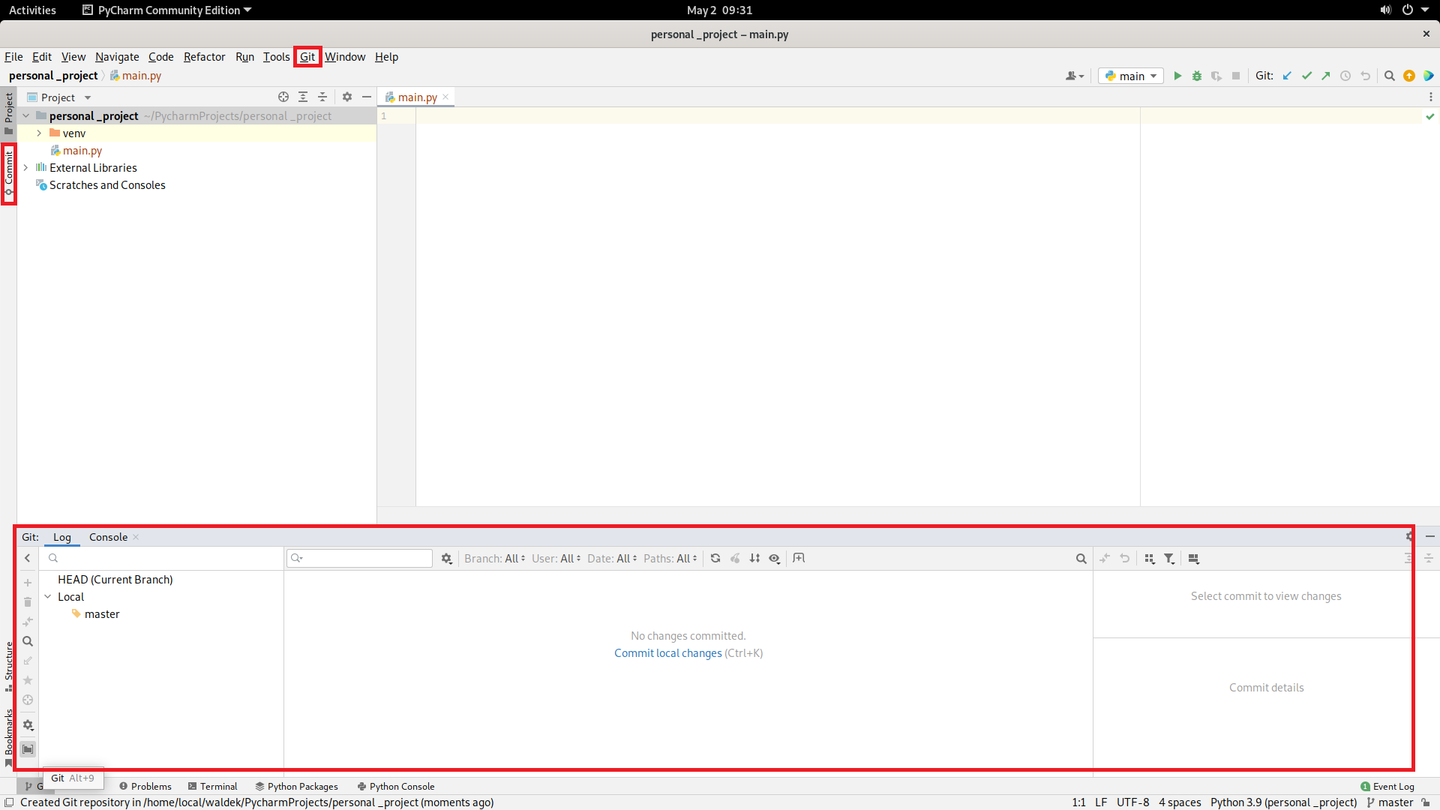Screen dimensions: 1440x810
Task: Expand the venv folder
Action: [39, 133]
